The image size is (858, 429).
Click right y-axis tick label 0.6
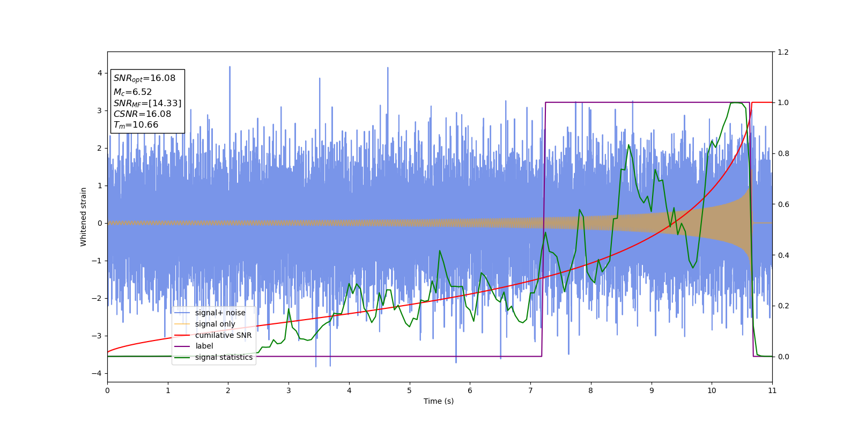click(783, 204)
